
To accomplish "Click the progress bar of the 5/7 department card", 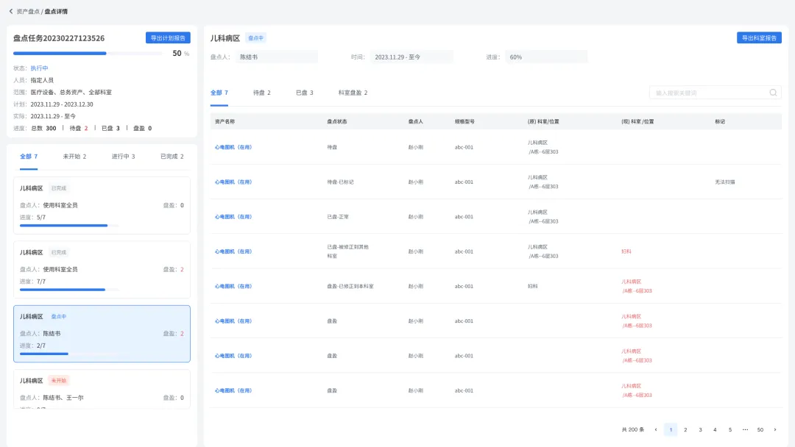I will [69, 225].
